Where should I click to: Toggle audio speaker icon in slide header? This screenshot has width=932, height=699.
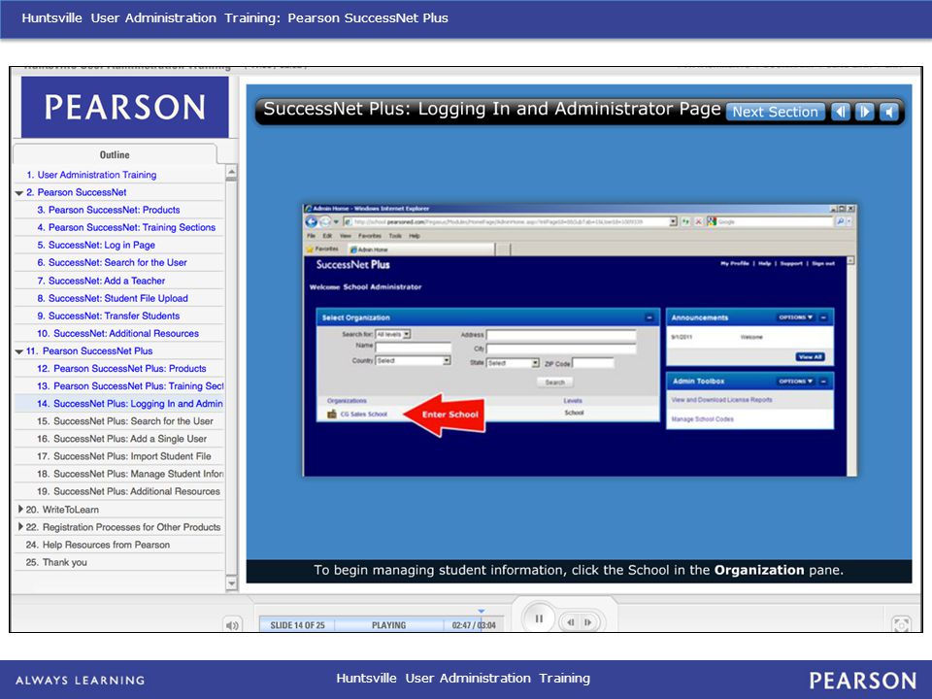888,112
